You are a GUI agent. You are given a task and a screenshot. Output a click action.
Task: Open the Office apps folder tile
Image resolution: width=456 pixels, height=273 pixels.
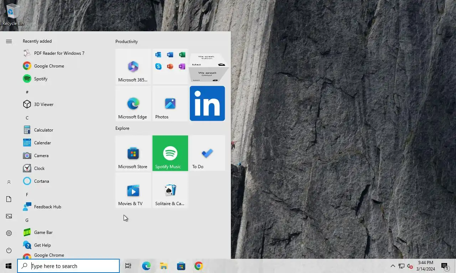tap(170, 66)
